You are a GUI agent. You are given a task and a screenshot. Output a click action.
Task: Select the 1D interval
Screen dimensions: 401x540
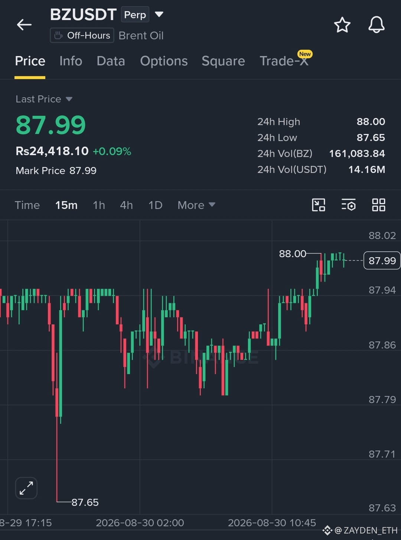coord(156,205)
